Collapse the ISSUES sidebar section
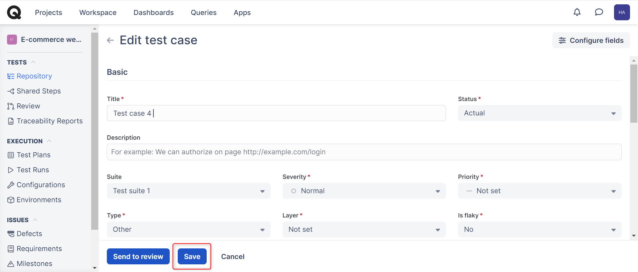The height and width of the screenshot is (272, 638). (35, 220)
